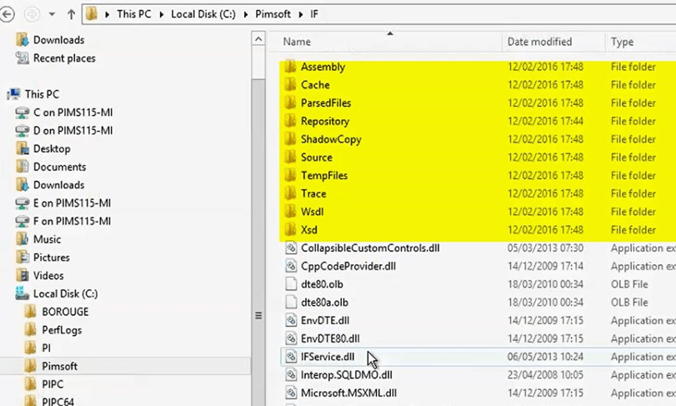Select top Downloads in navigation pane

coord(58,40)
